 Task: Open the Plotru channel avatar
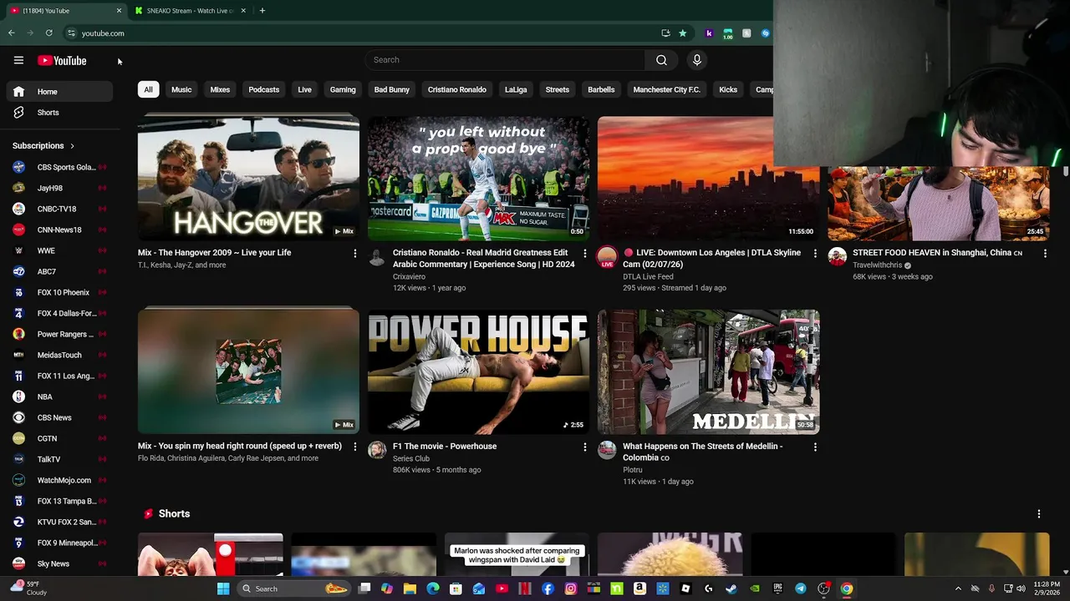[x=607, y=451]
